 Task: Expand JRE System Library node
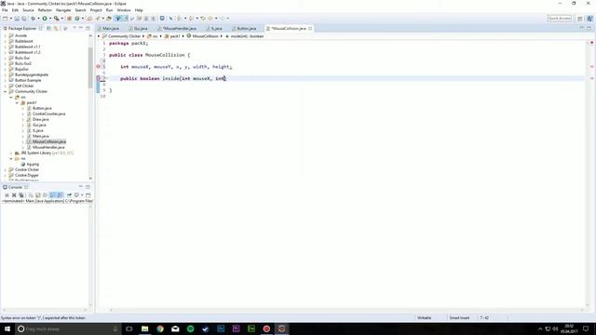[11, 153]
